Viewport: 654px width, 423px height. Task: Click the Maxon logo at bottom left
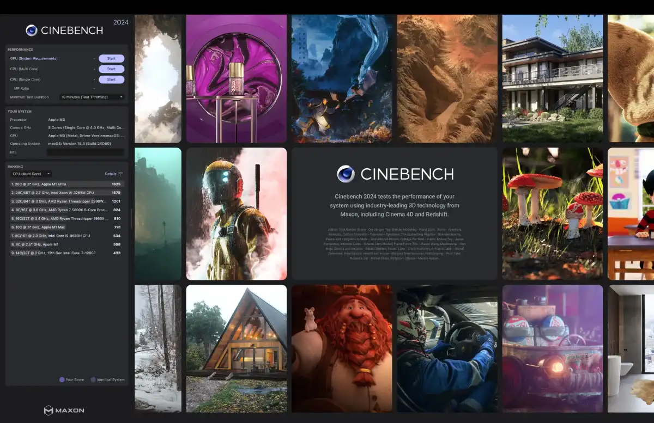pos(63,410)
